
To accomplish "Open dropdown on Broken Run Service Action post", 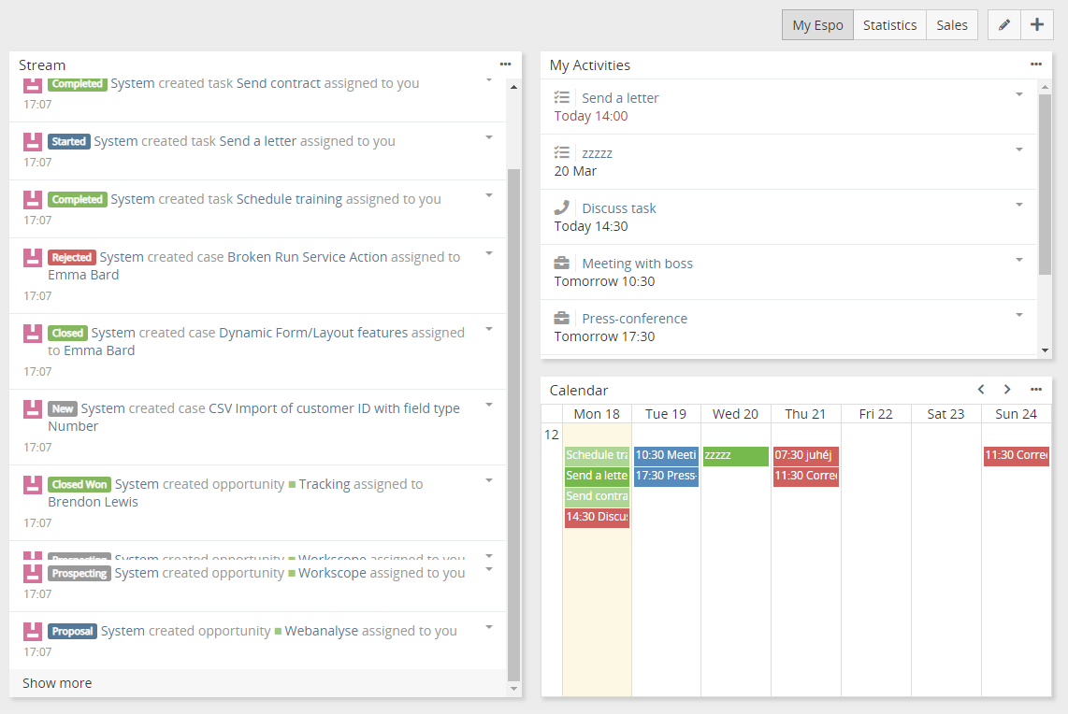I will pos(489,253).
